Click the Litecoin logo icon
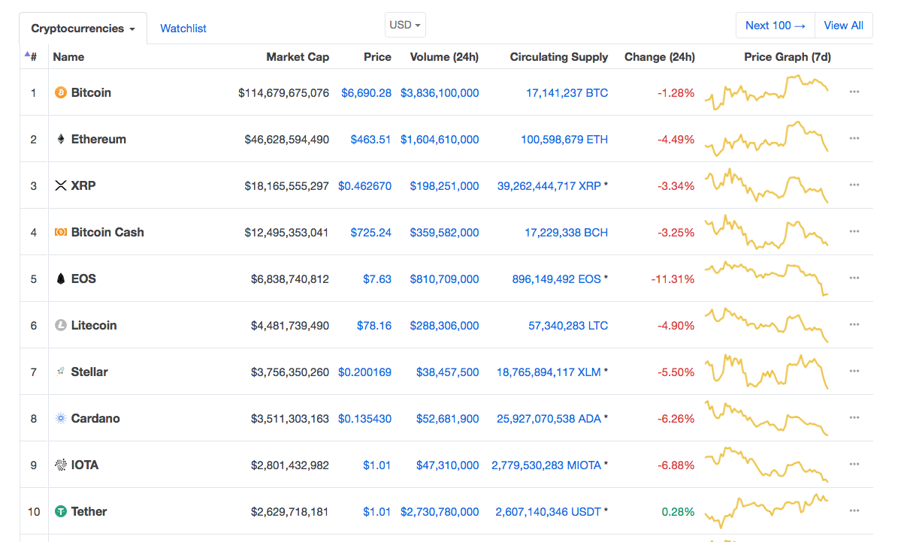 (61, 325)
